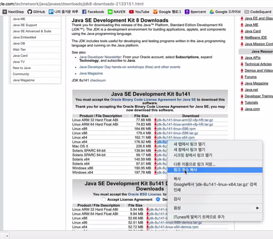The height and width of the screenshot is (239, 273).
Task: Open CodeSquard bookmark folder
Action: click(x=246, y=12)
